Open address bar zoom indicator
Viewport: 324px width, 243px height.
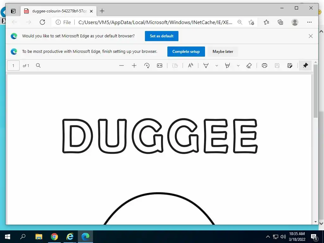coord(240,22)
